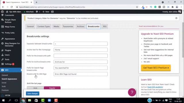
Task: Switch to the Media tab
Action: pyautogui.click(x=56, y=26)
